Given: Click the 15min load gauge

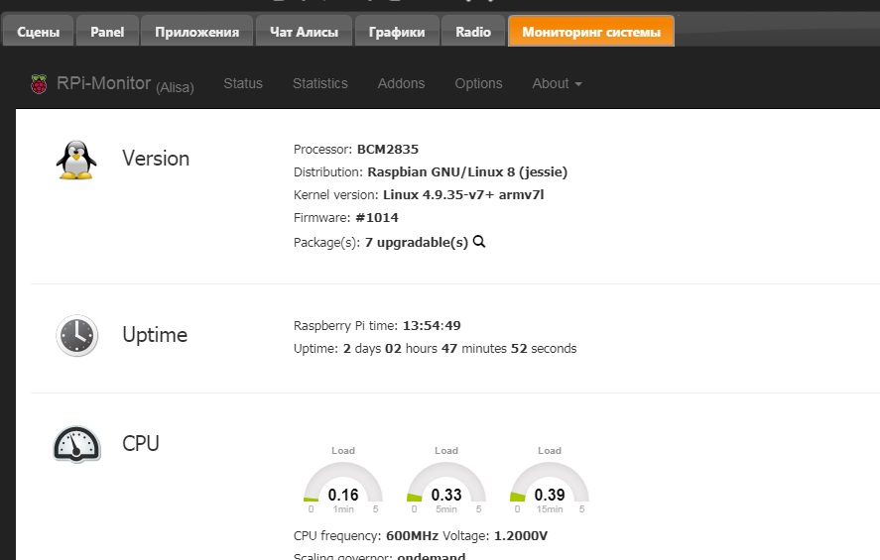Looking at the screenshot, I should click(550, 482).
